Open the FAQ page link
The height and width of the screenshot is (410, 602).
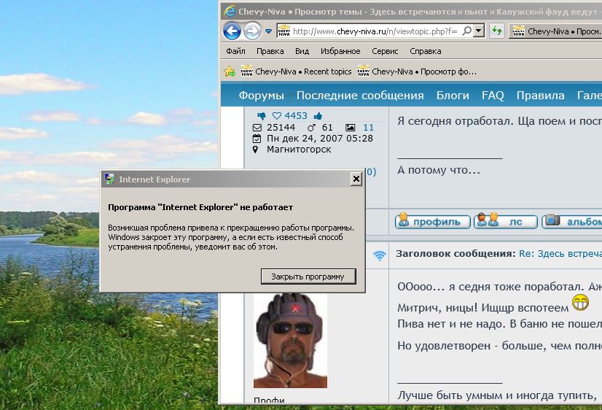click(493, 96)
